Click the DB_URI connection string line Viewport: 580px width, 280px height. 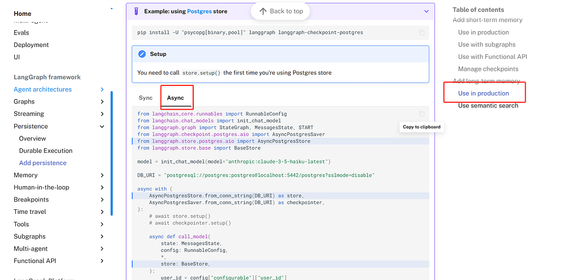click(x=256, y=175)
